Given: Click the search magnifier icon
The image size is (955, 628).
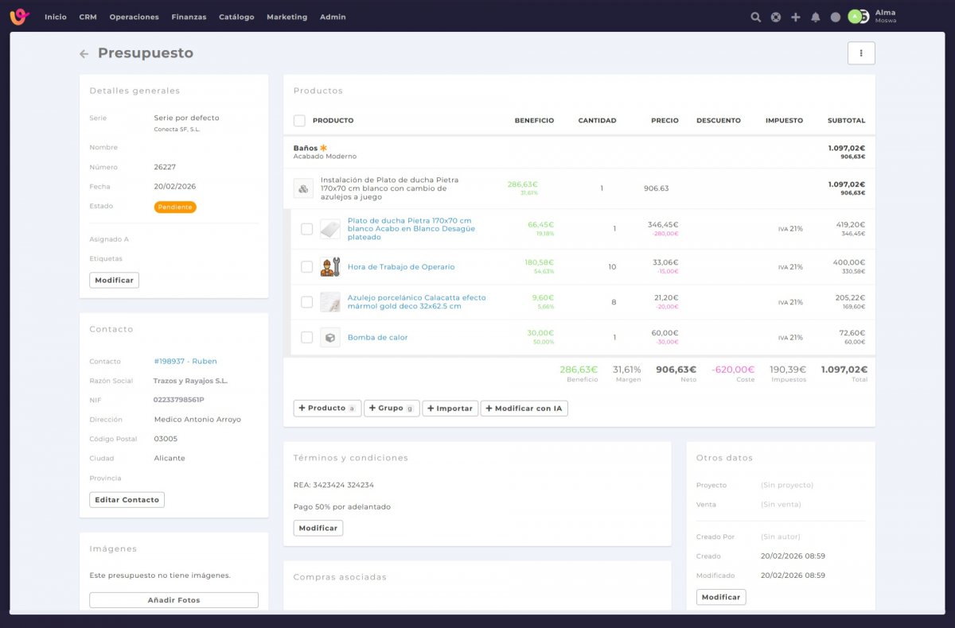Looking at the screenshot, I should click(x=755, y=17).
